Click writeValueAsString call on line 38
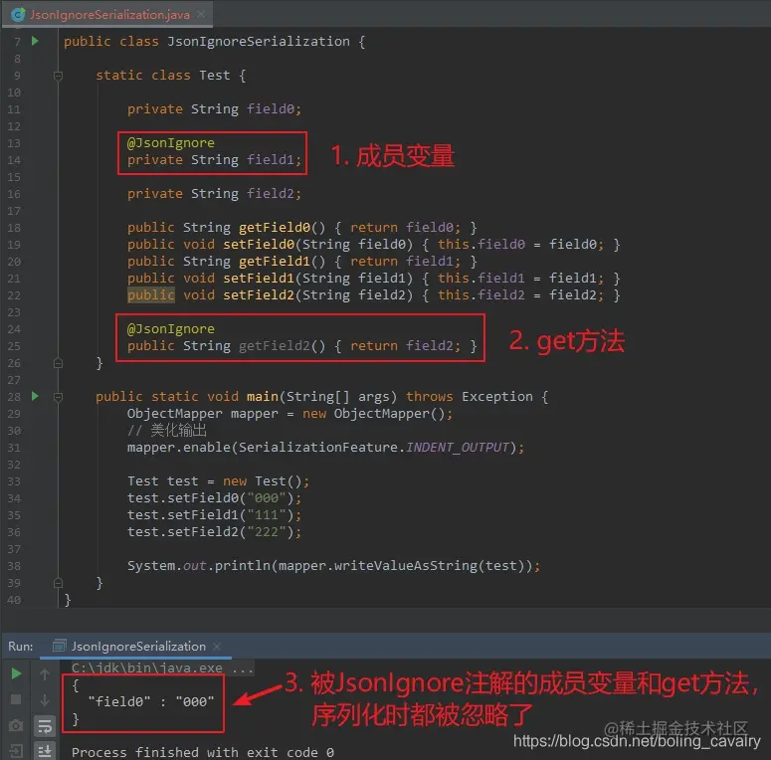Image resolution: width=771 pixels, height=760 pixels. (406, 566)
